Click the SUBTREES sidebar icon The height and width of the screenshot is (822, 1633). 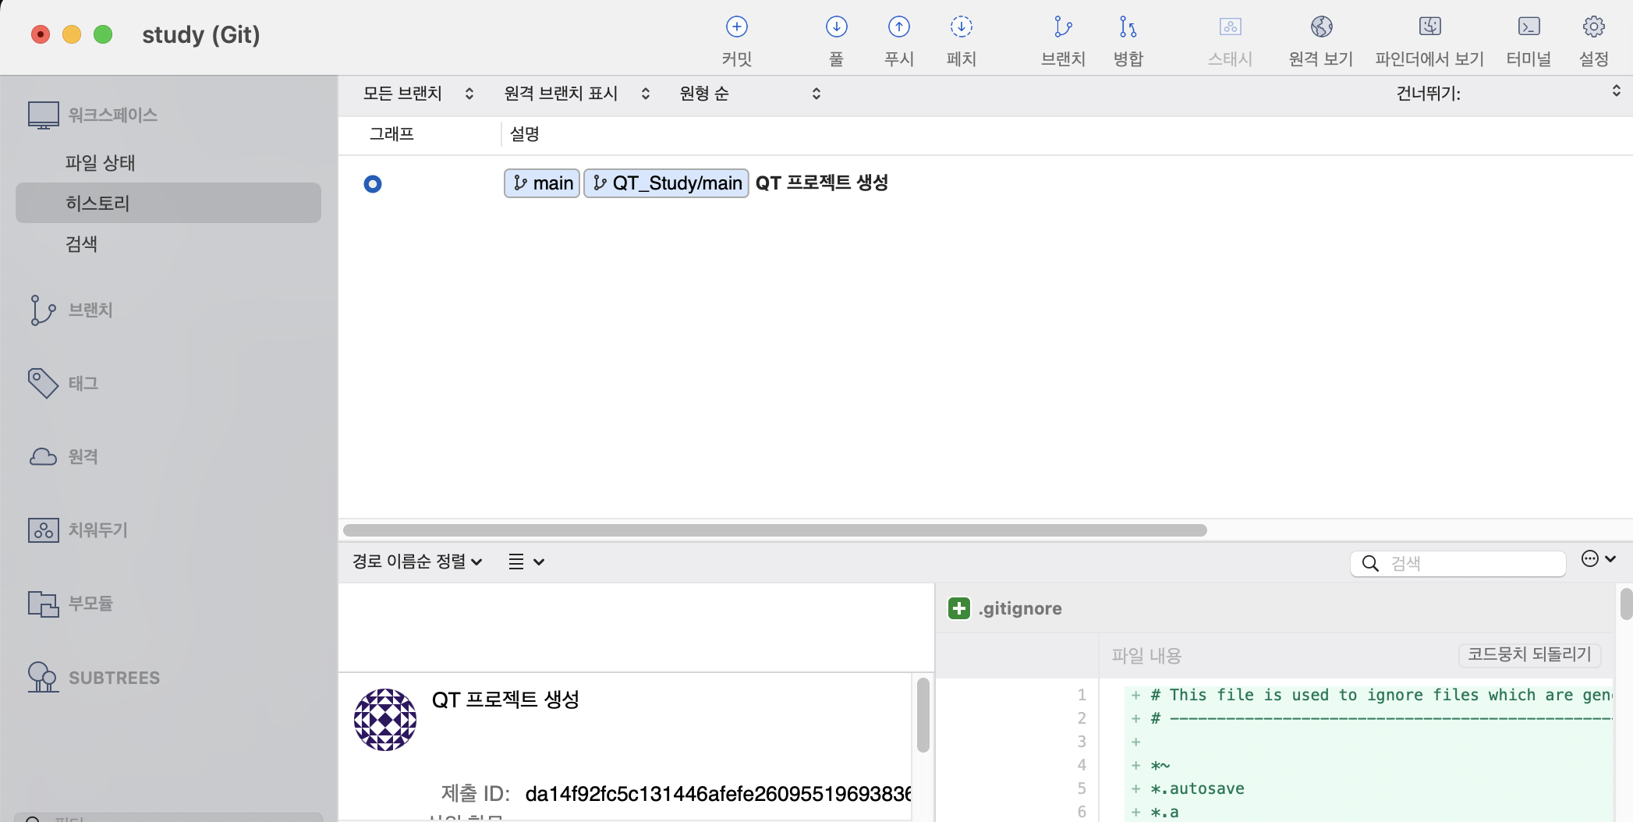[43, 677]
